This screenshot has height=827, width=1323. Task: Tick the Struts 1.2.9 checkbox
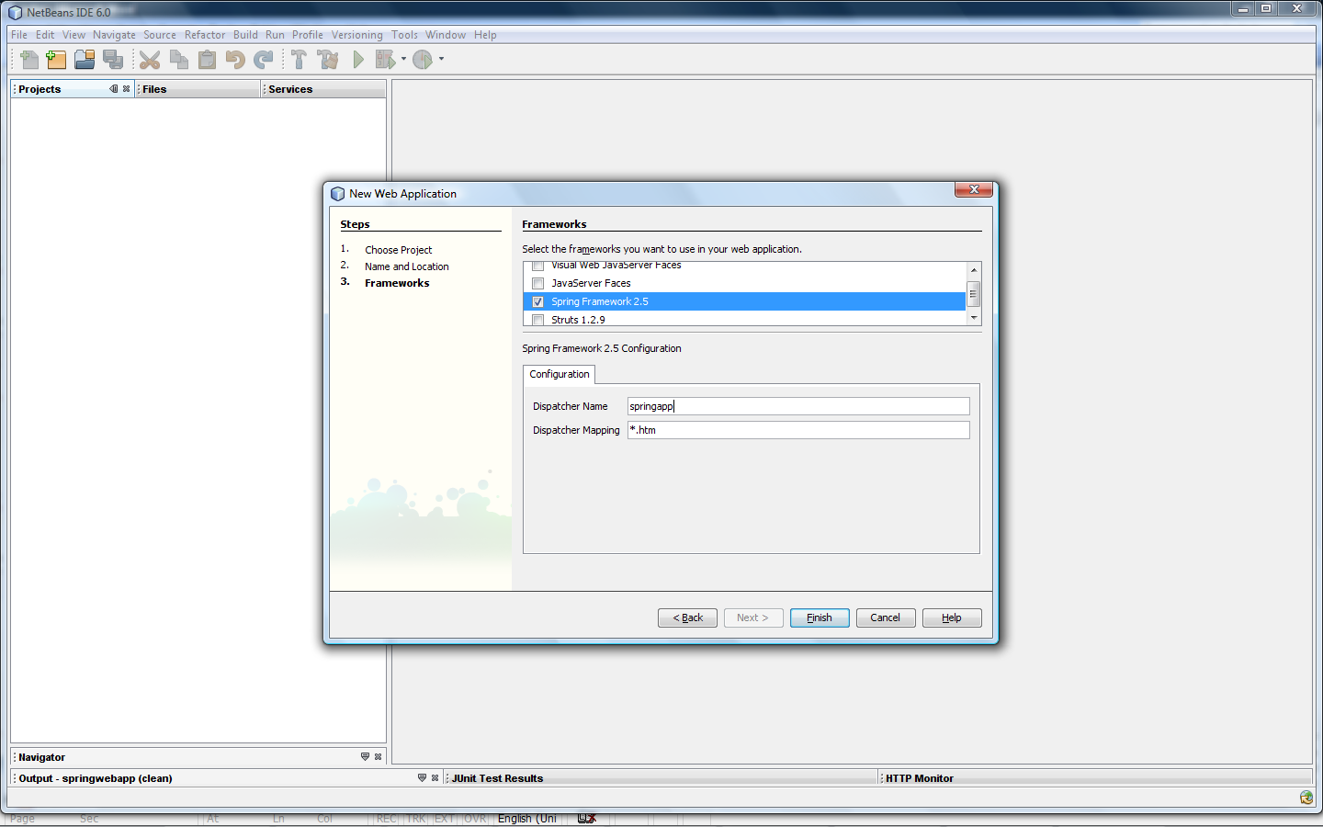click(x=538, y=320)
